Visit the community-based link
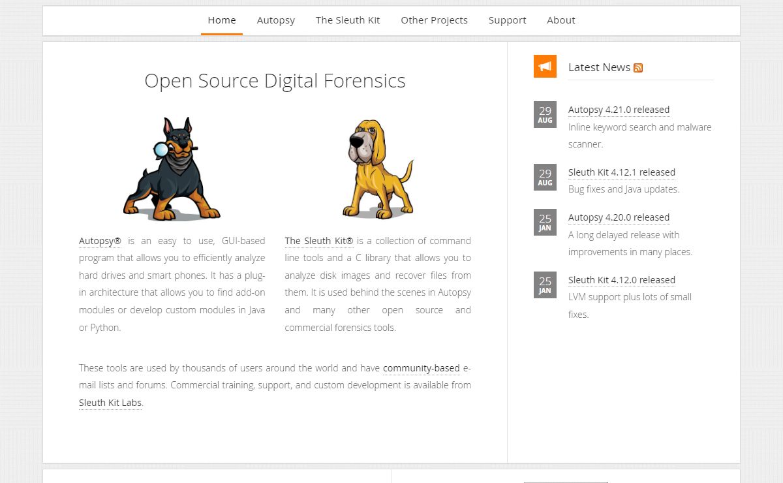The image size is (783, 483). 421,368
